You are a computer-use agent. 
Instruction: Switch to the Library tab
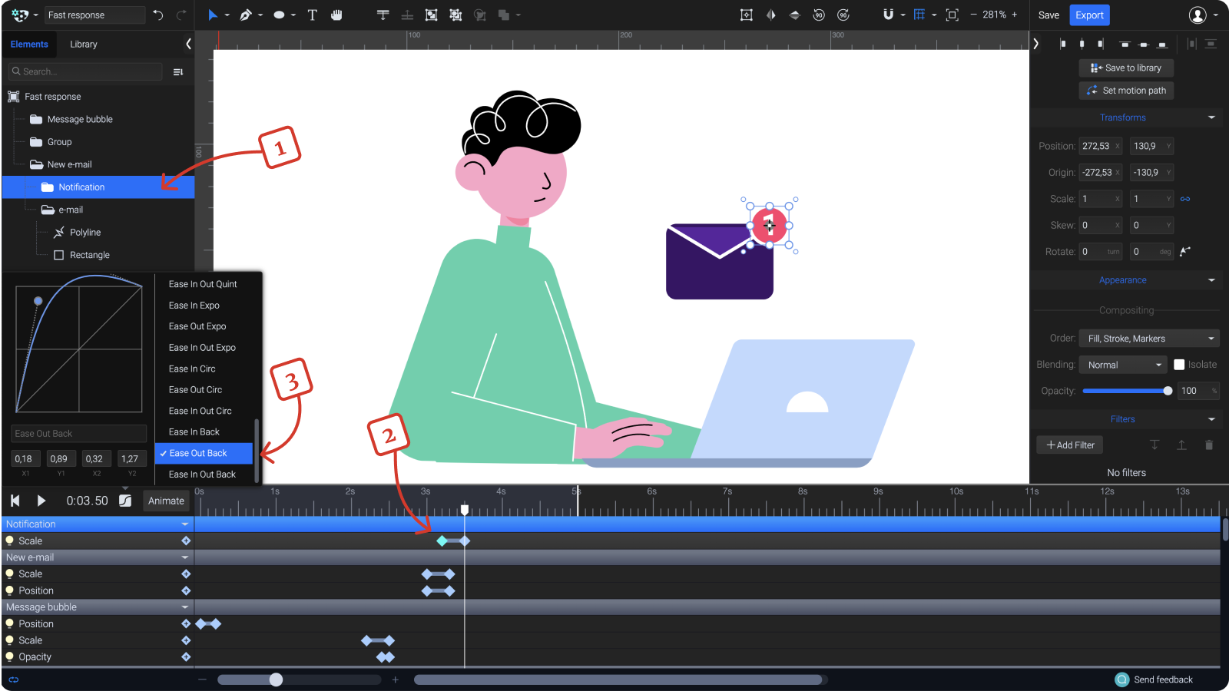tap(83, 44)
